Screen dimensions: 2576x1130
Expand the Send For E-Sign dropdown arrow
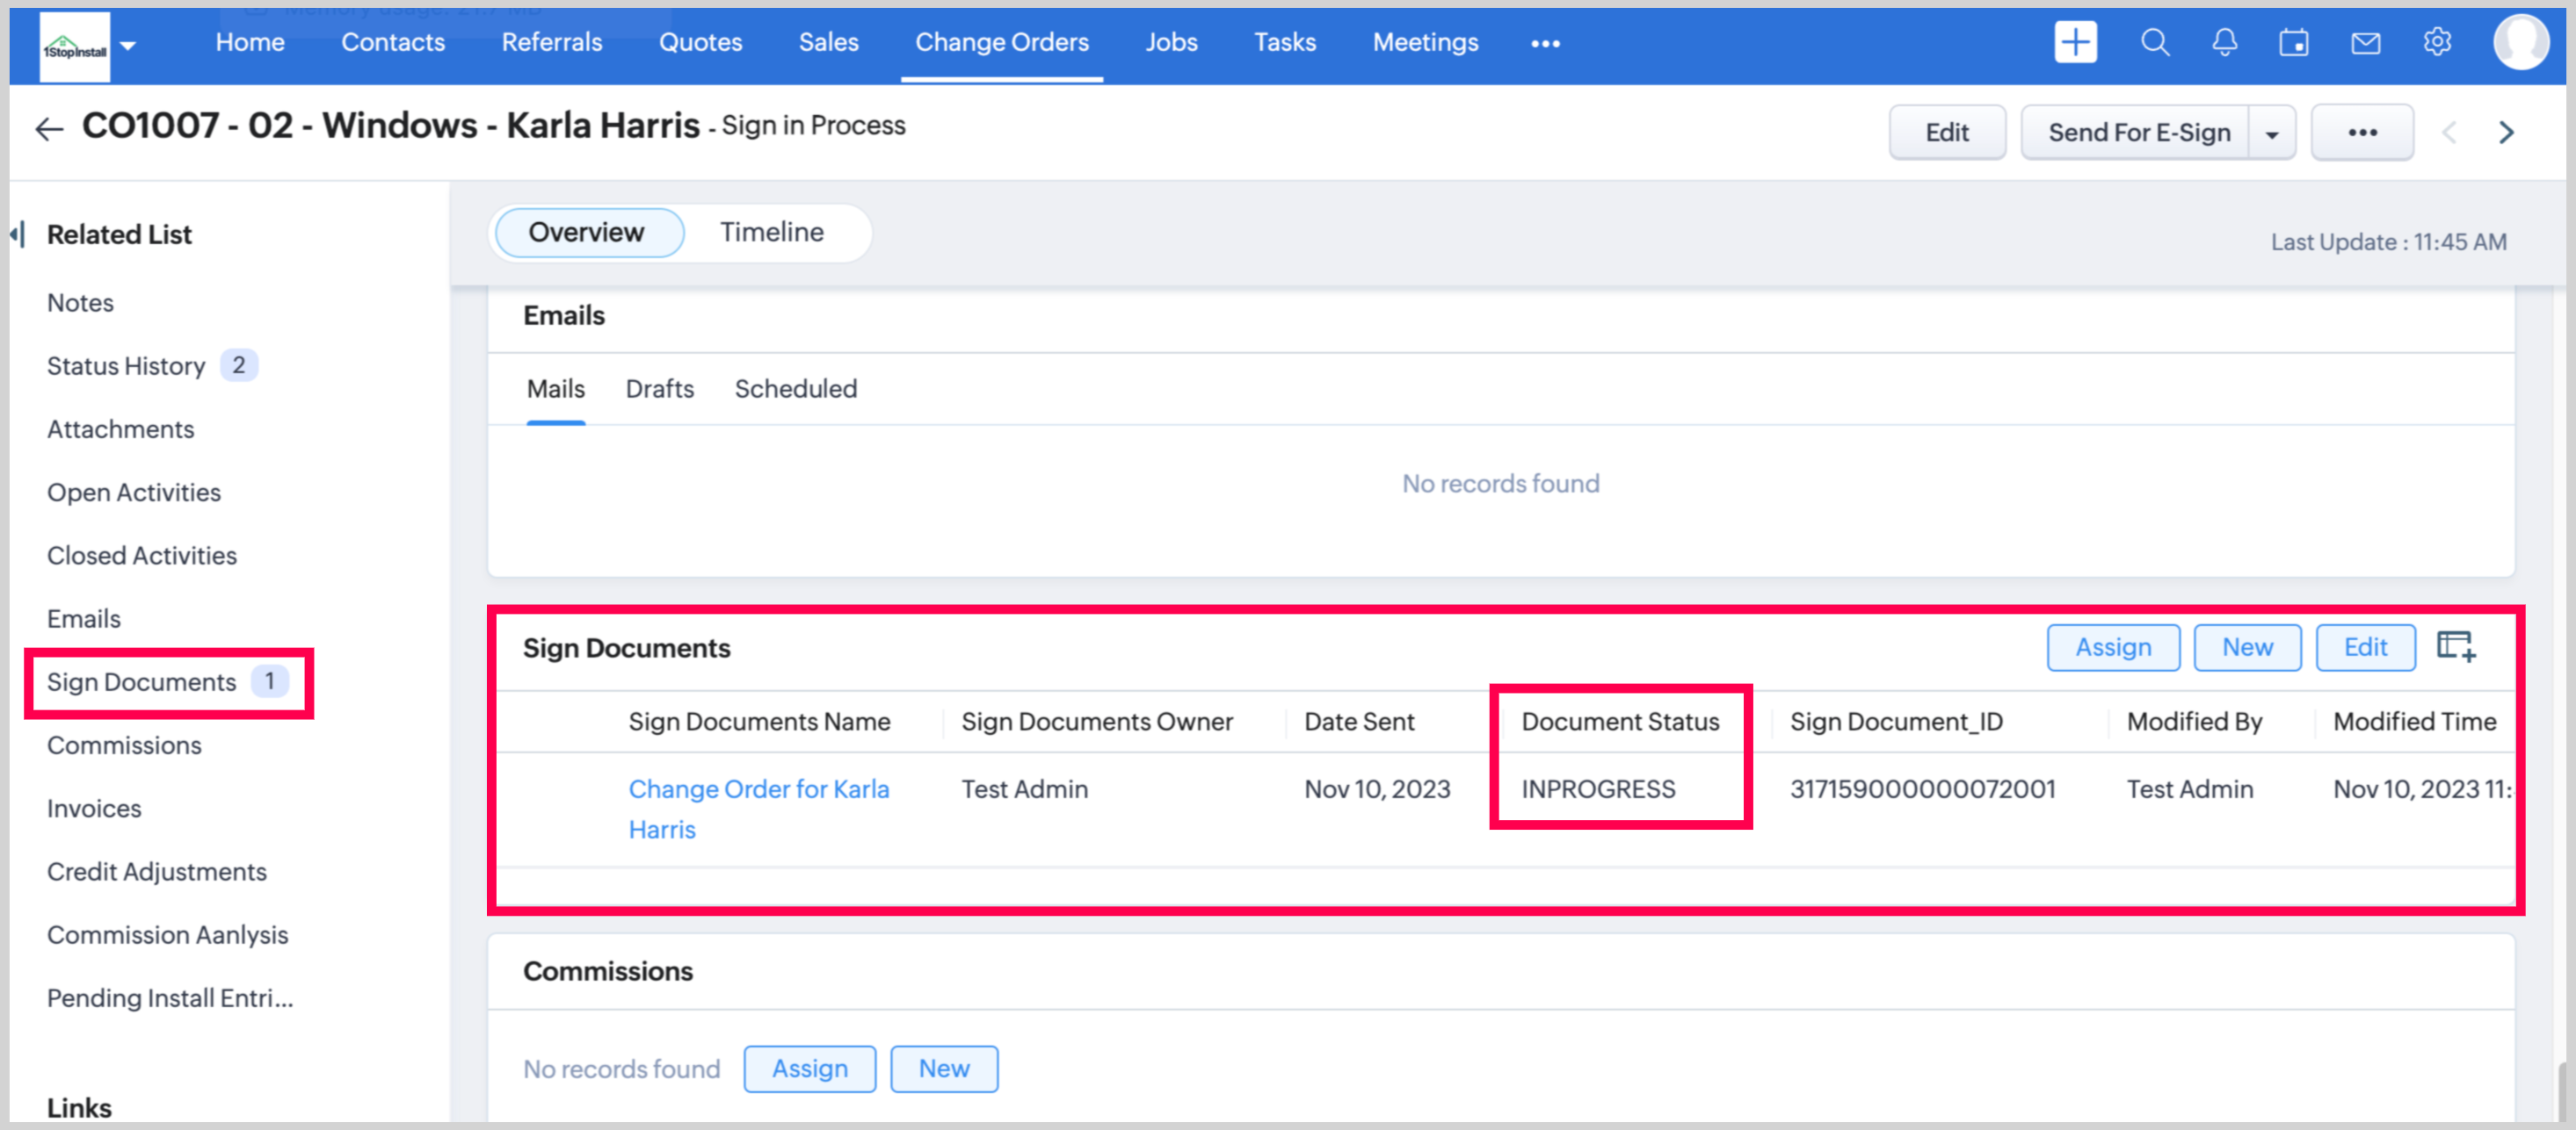pos(2272,133)
